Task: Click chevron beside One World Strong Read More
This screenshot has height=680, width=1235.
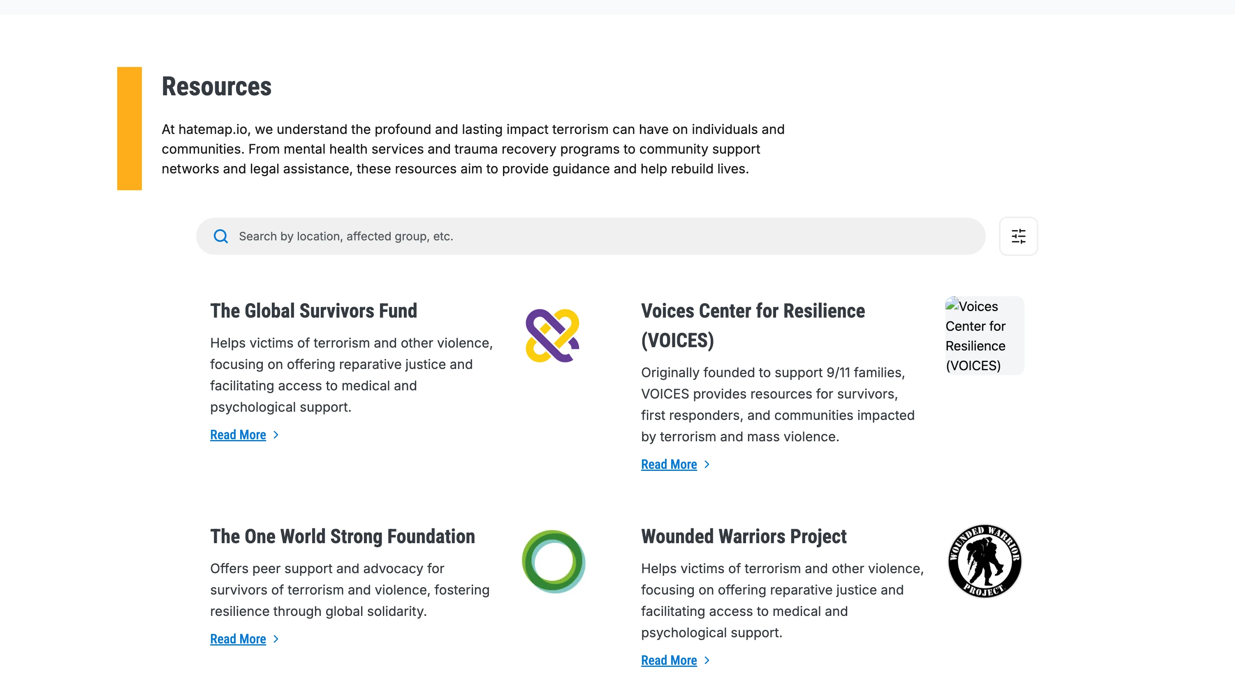Action: (x=276, y=639)
